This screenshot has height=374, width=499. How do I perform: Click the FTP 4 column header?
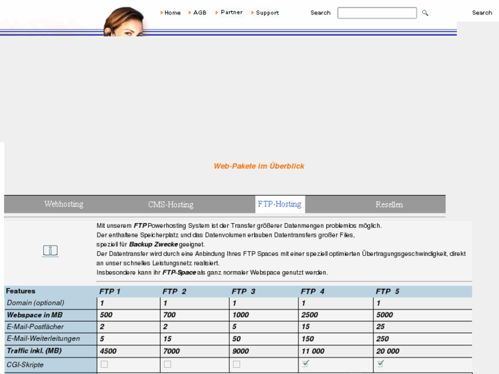tap(312, 292)
